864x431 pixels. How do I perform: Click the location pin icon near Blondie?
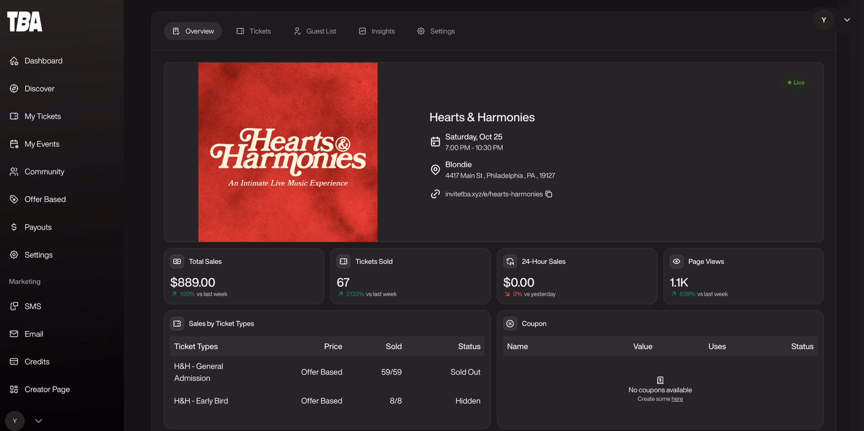[435, 170]
